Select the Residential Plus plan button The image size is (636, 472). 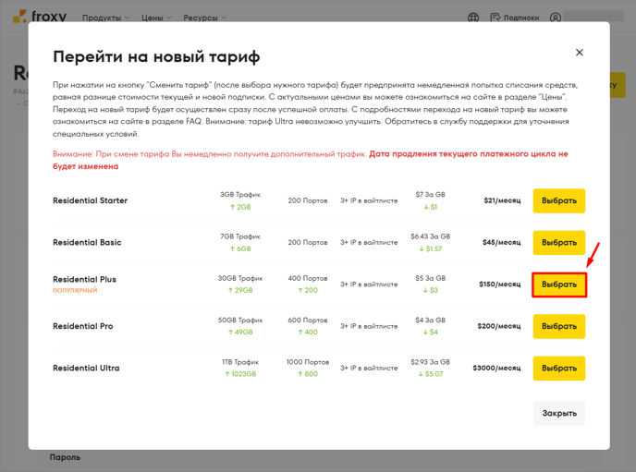click(x=559, y=284)
